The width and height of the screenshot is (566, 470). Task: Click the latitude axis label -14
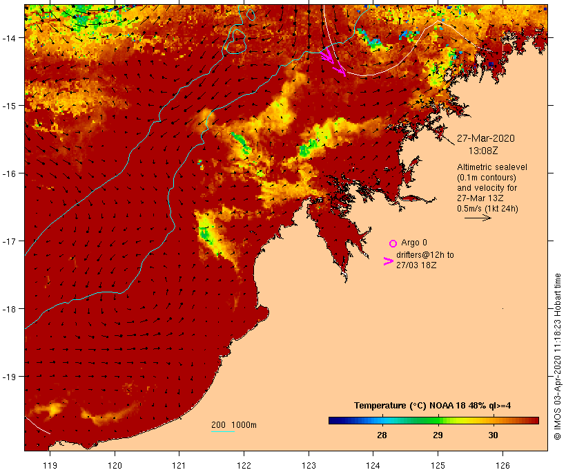point(9,37)
